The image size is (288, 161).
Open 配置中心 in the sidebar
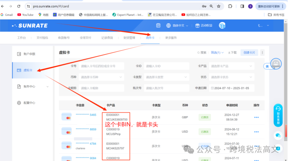(x=32, y=103)
